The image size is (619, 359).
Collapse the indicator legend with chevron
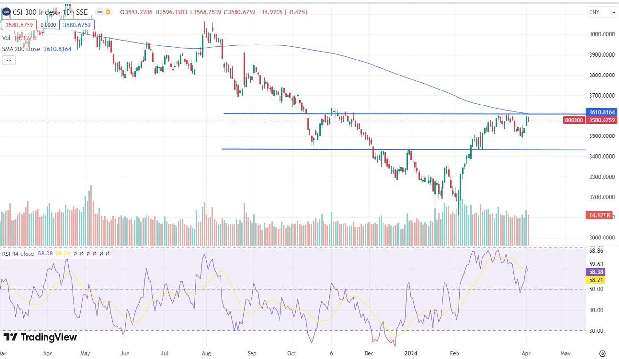click(x=9, y=60)
